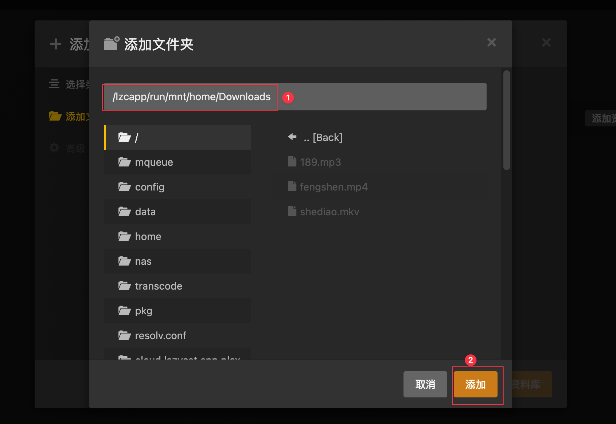Image resolution: width=616 pixels, height=424 pixels.
Task: Click the dialog vertical scrollbar
Action: click(x=507, y=120)
